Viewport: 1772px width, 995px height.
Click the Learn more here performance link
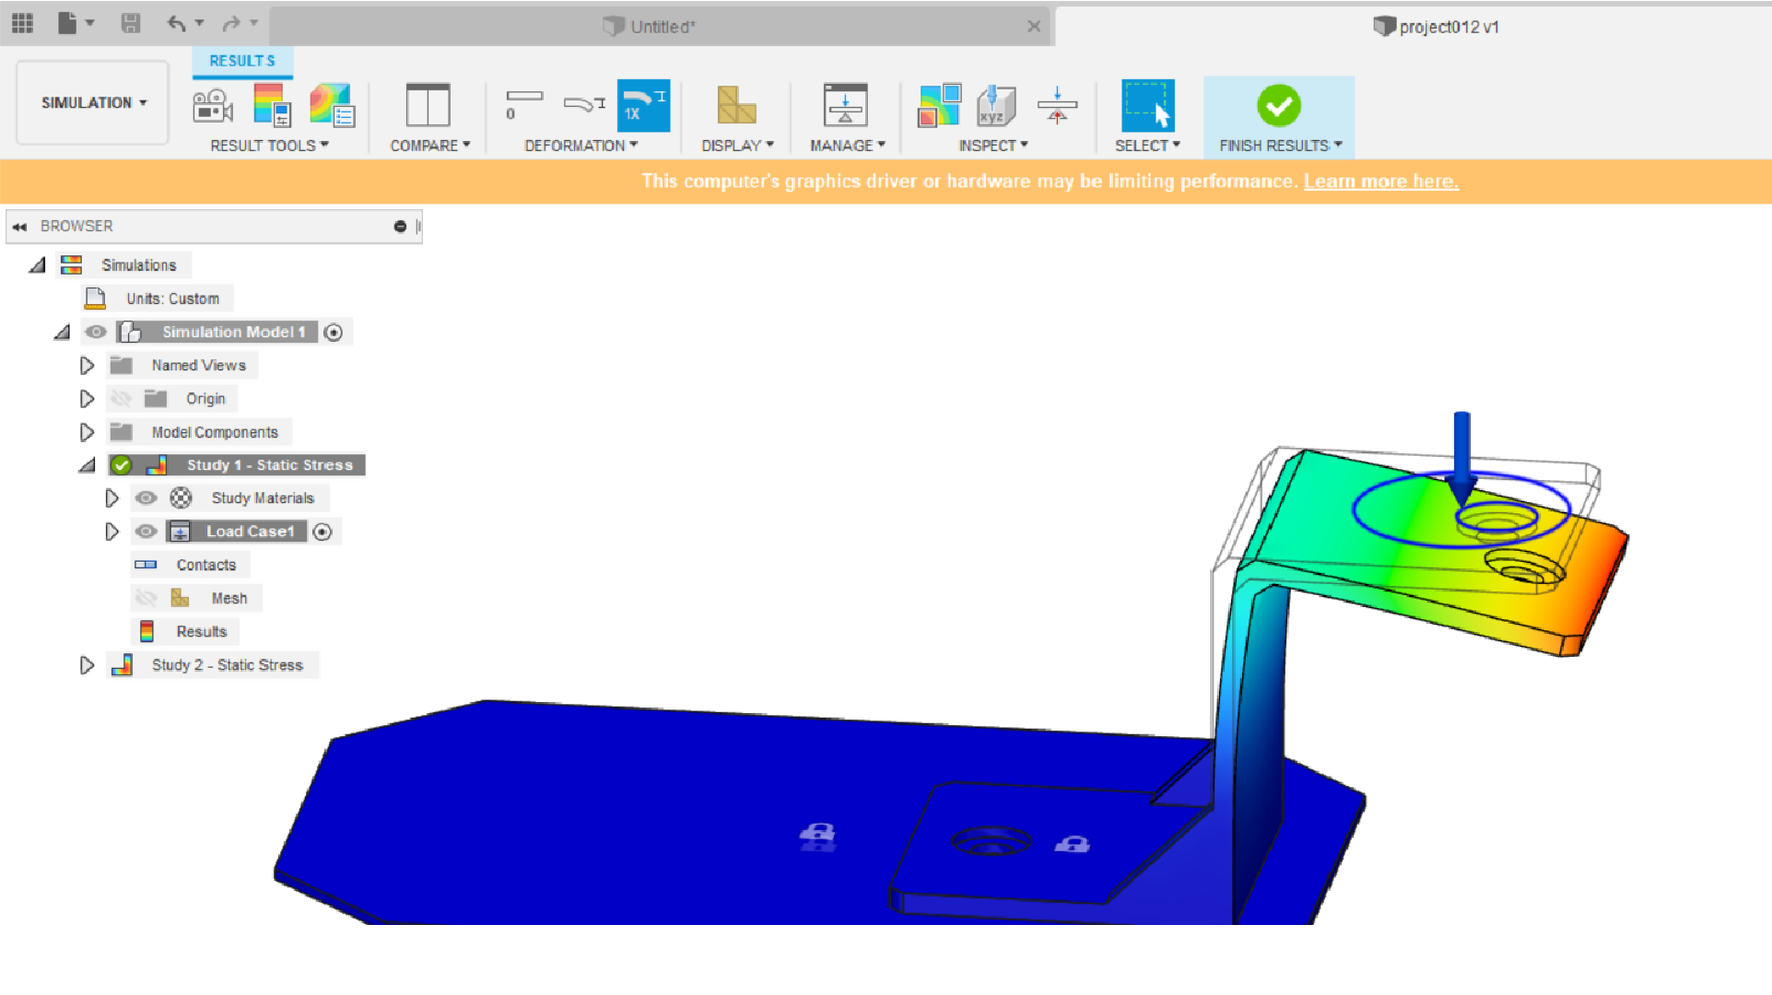coord(1379,181)
